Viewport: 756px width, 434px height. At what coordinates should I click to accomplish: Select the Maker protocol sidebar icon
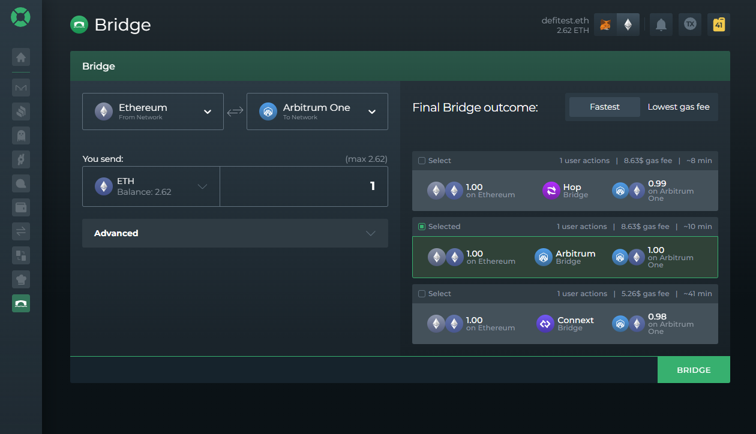point(21,88)
